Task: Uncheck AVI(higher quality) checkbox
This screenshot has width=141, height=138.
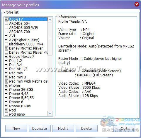Action: point(6,40)
